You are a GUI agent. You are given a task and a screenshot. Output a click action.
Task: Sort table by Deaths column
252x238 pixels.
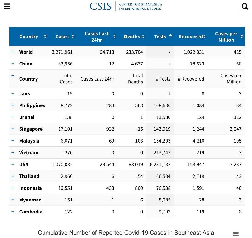click(134, 37)
